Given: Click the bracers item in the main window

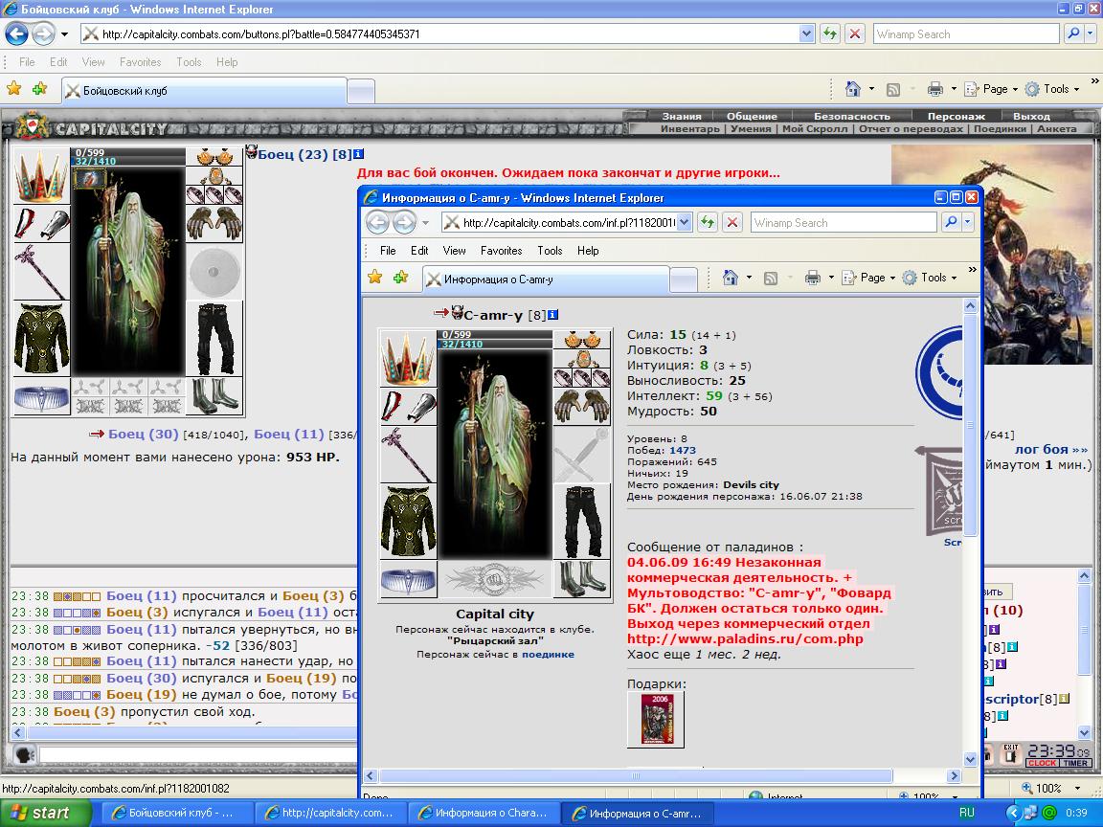Looking at the screenshot, I should [41, 224].
